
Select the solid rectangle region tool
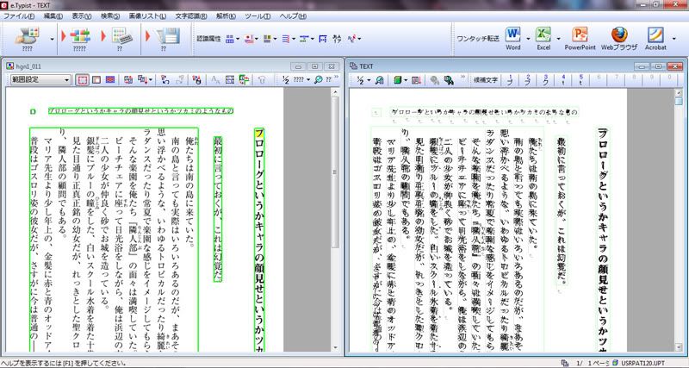96,79
